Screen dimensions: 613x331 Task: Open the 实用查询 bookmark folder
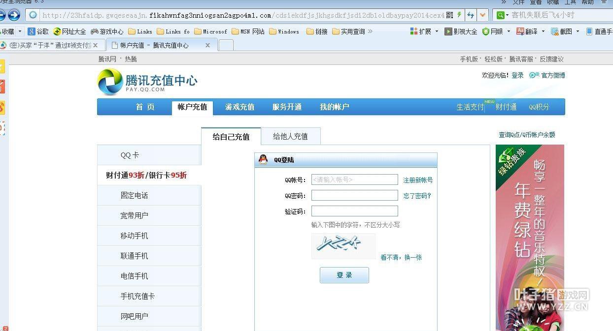(x=348, y=31)
